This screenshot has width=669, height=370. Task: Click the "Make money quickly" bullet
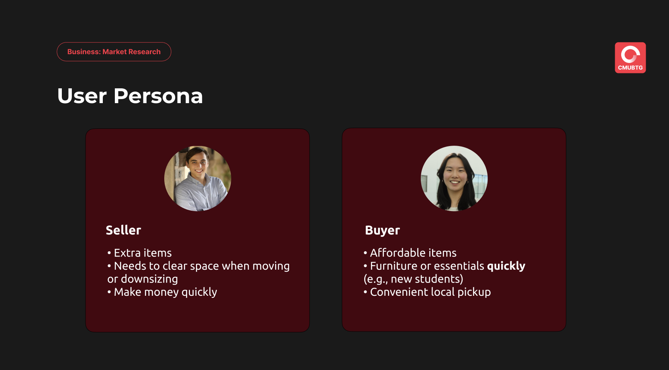(x=165, y=292)
